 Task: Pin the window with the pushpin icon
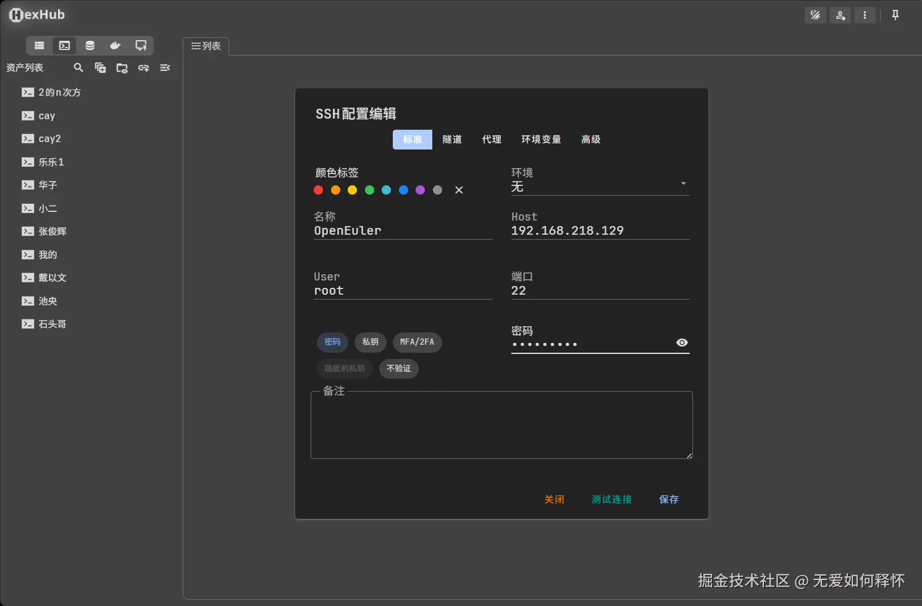coord(895,15)
